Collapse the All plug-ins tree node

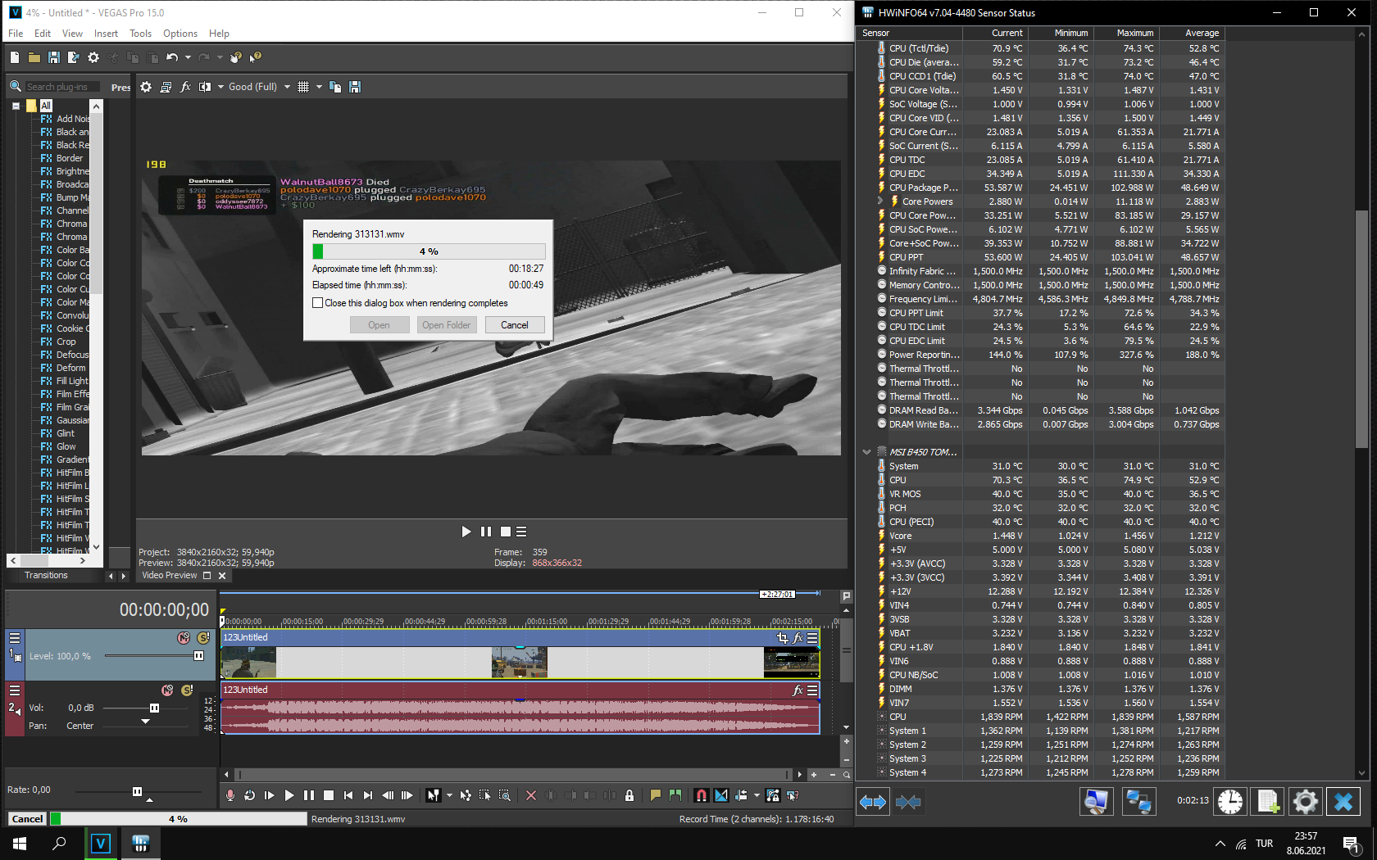click(16, 106)
